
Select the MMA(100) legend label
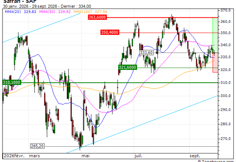pyautogui.click(x=83, y=12)
